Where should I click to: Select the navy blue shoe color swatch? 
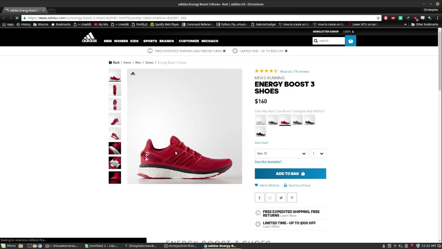click(297, 120)
